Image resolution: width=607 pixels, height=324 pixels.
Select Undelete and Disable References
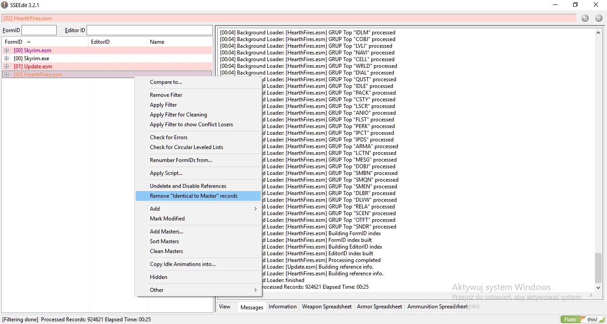198,186
